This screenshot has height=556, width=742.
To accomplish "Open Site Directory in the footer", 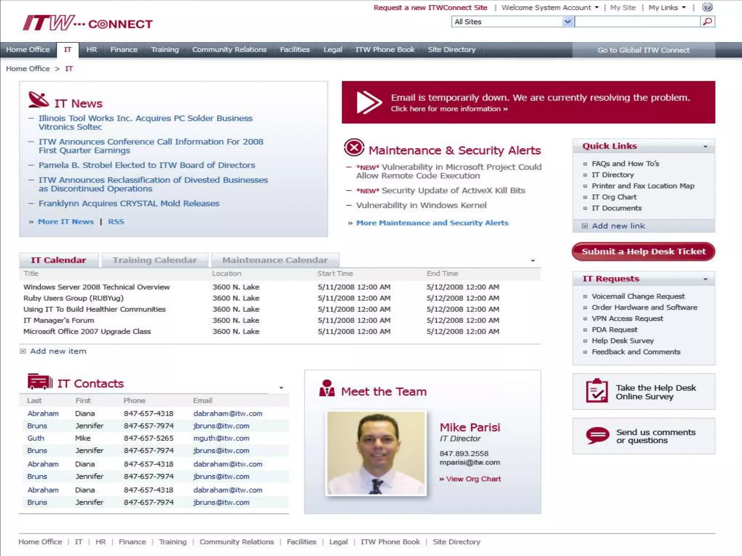I will click(x=457, y=542).
